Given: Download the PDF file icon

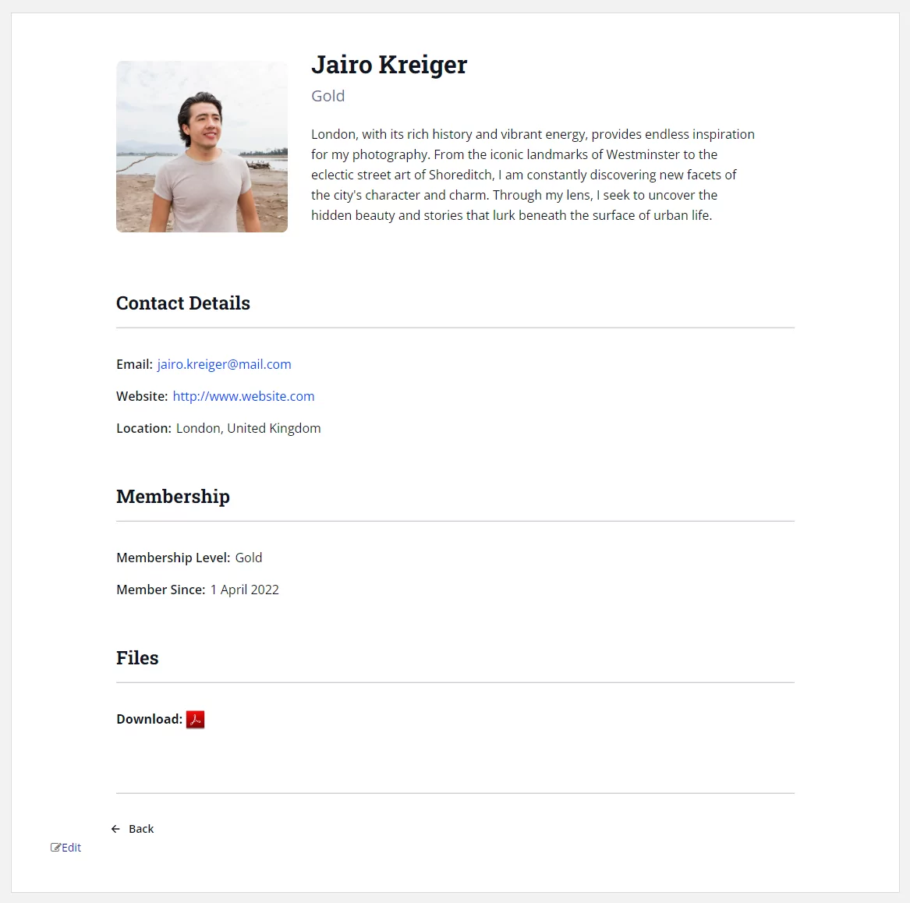Looking at the screenshot, I should coord(195,719).
